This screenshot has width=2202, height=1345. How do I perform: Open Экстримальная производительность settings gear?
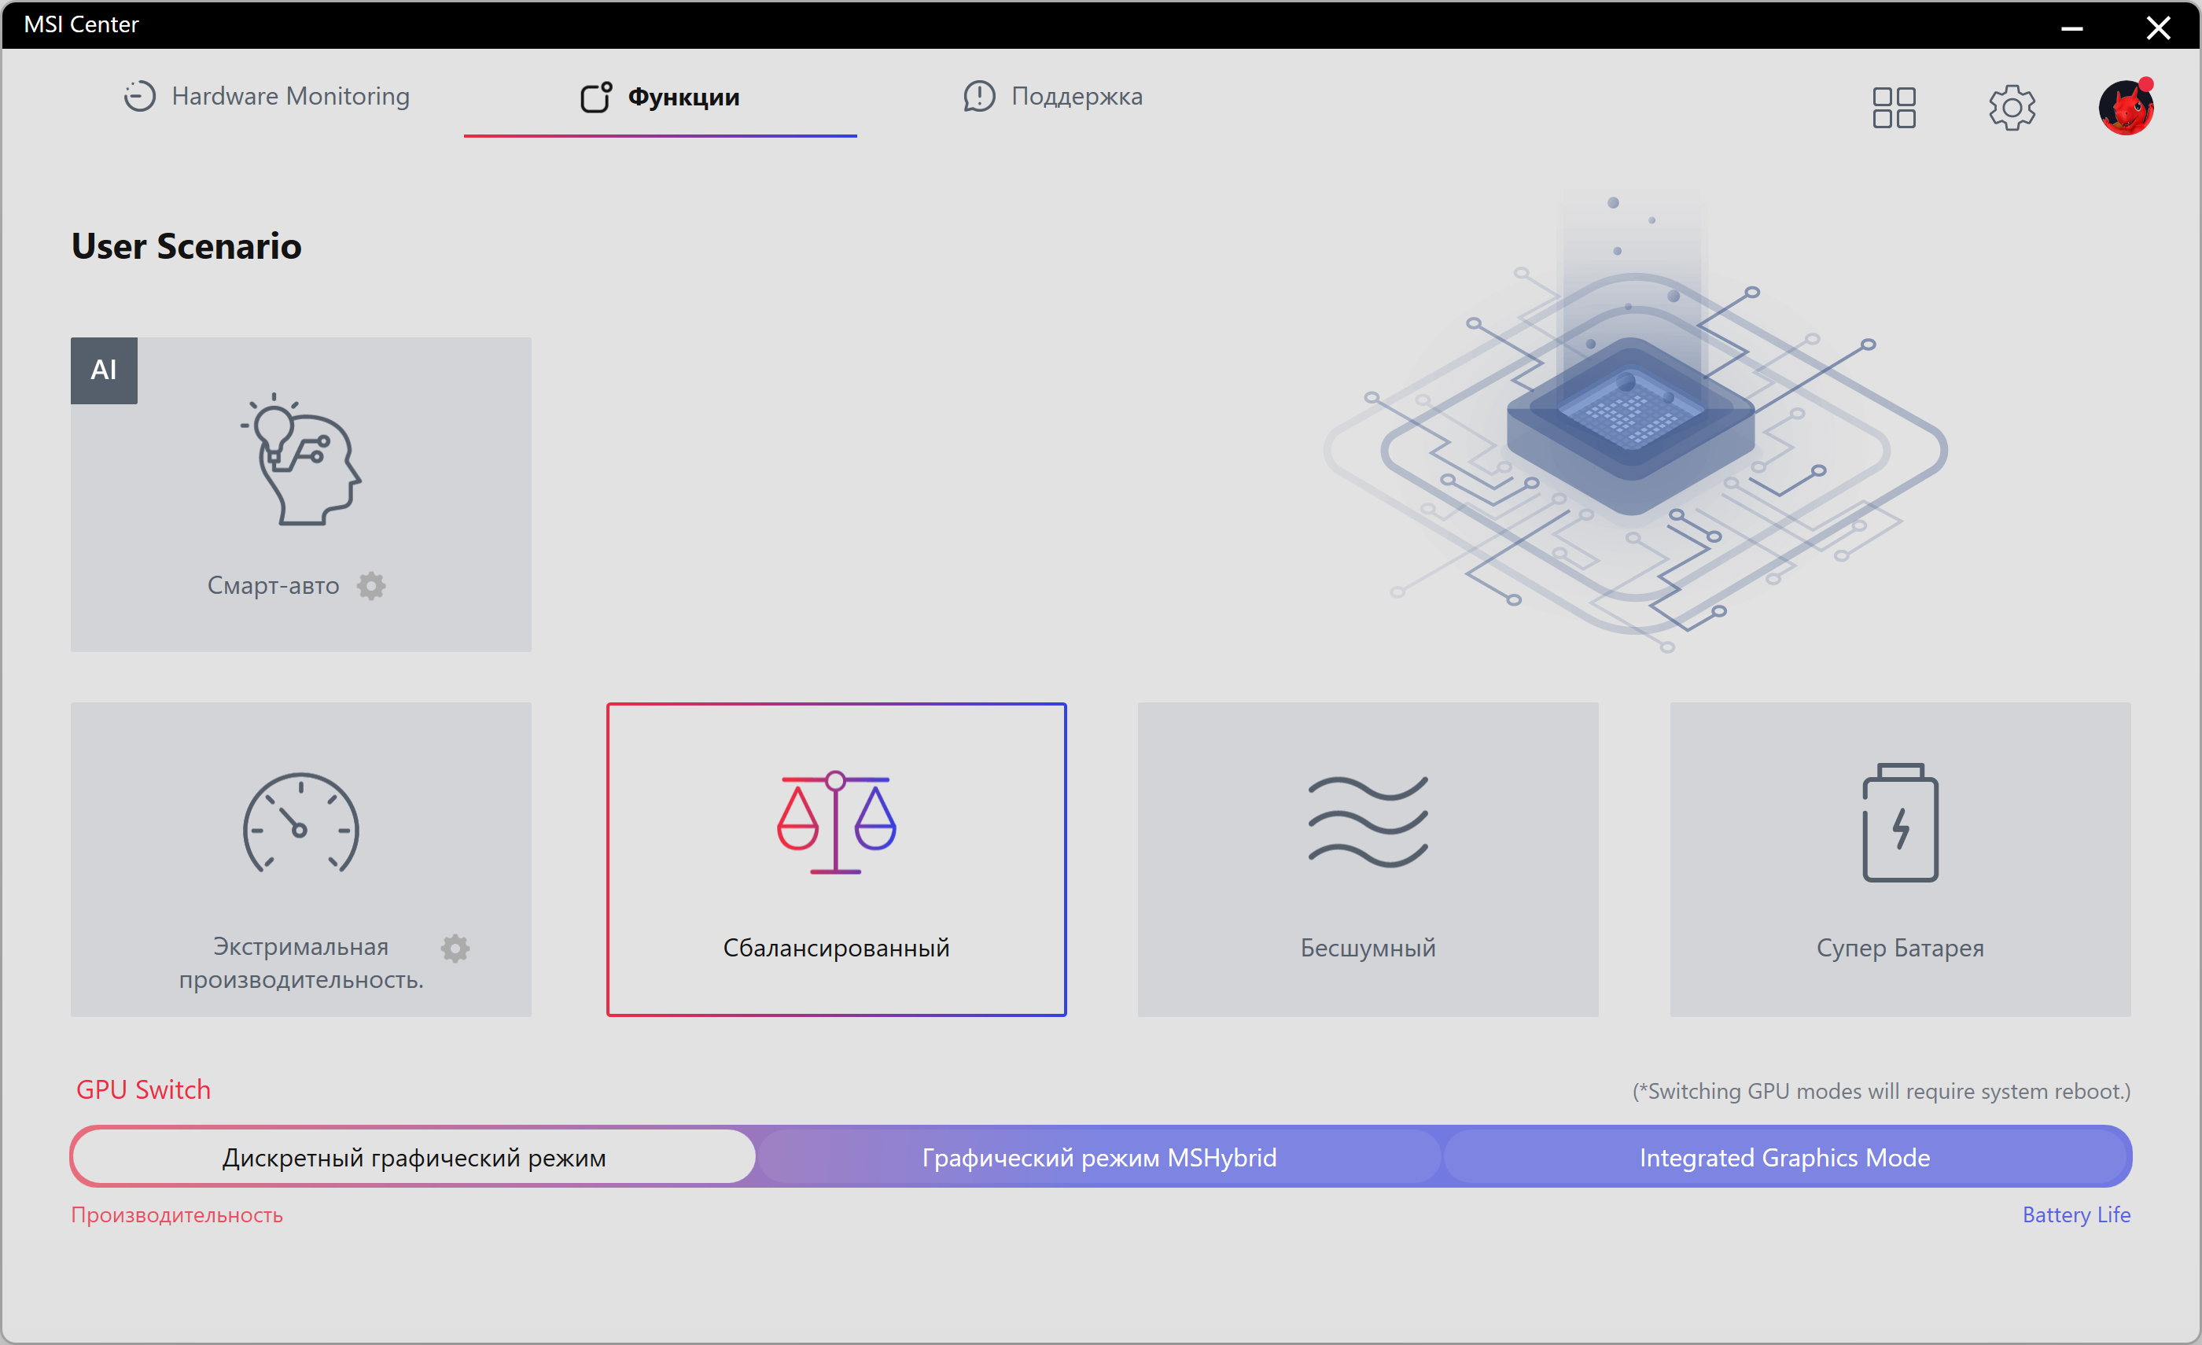[455, 949]
